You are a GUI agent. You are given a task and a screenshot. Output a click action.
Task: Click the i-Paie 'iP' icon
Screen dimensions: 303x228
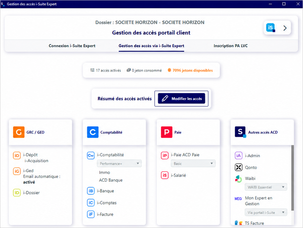point(165,155)
